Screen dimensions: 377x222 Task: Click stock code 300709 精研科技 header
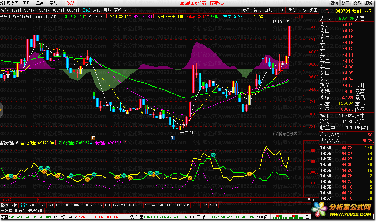click(x=354, y=11)
